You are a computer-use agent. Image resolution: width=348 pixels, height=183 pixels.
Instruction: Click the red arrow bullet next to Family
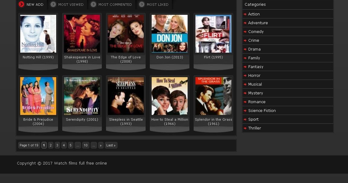[245, 58]
